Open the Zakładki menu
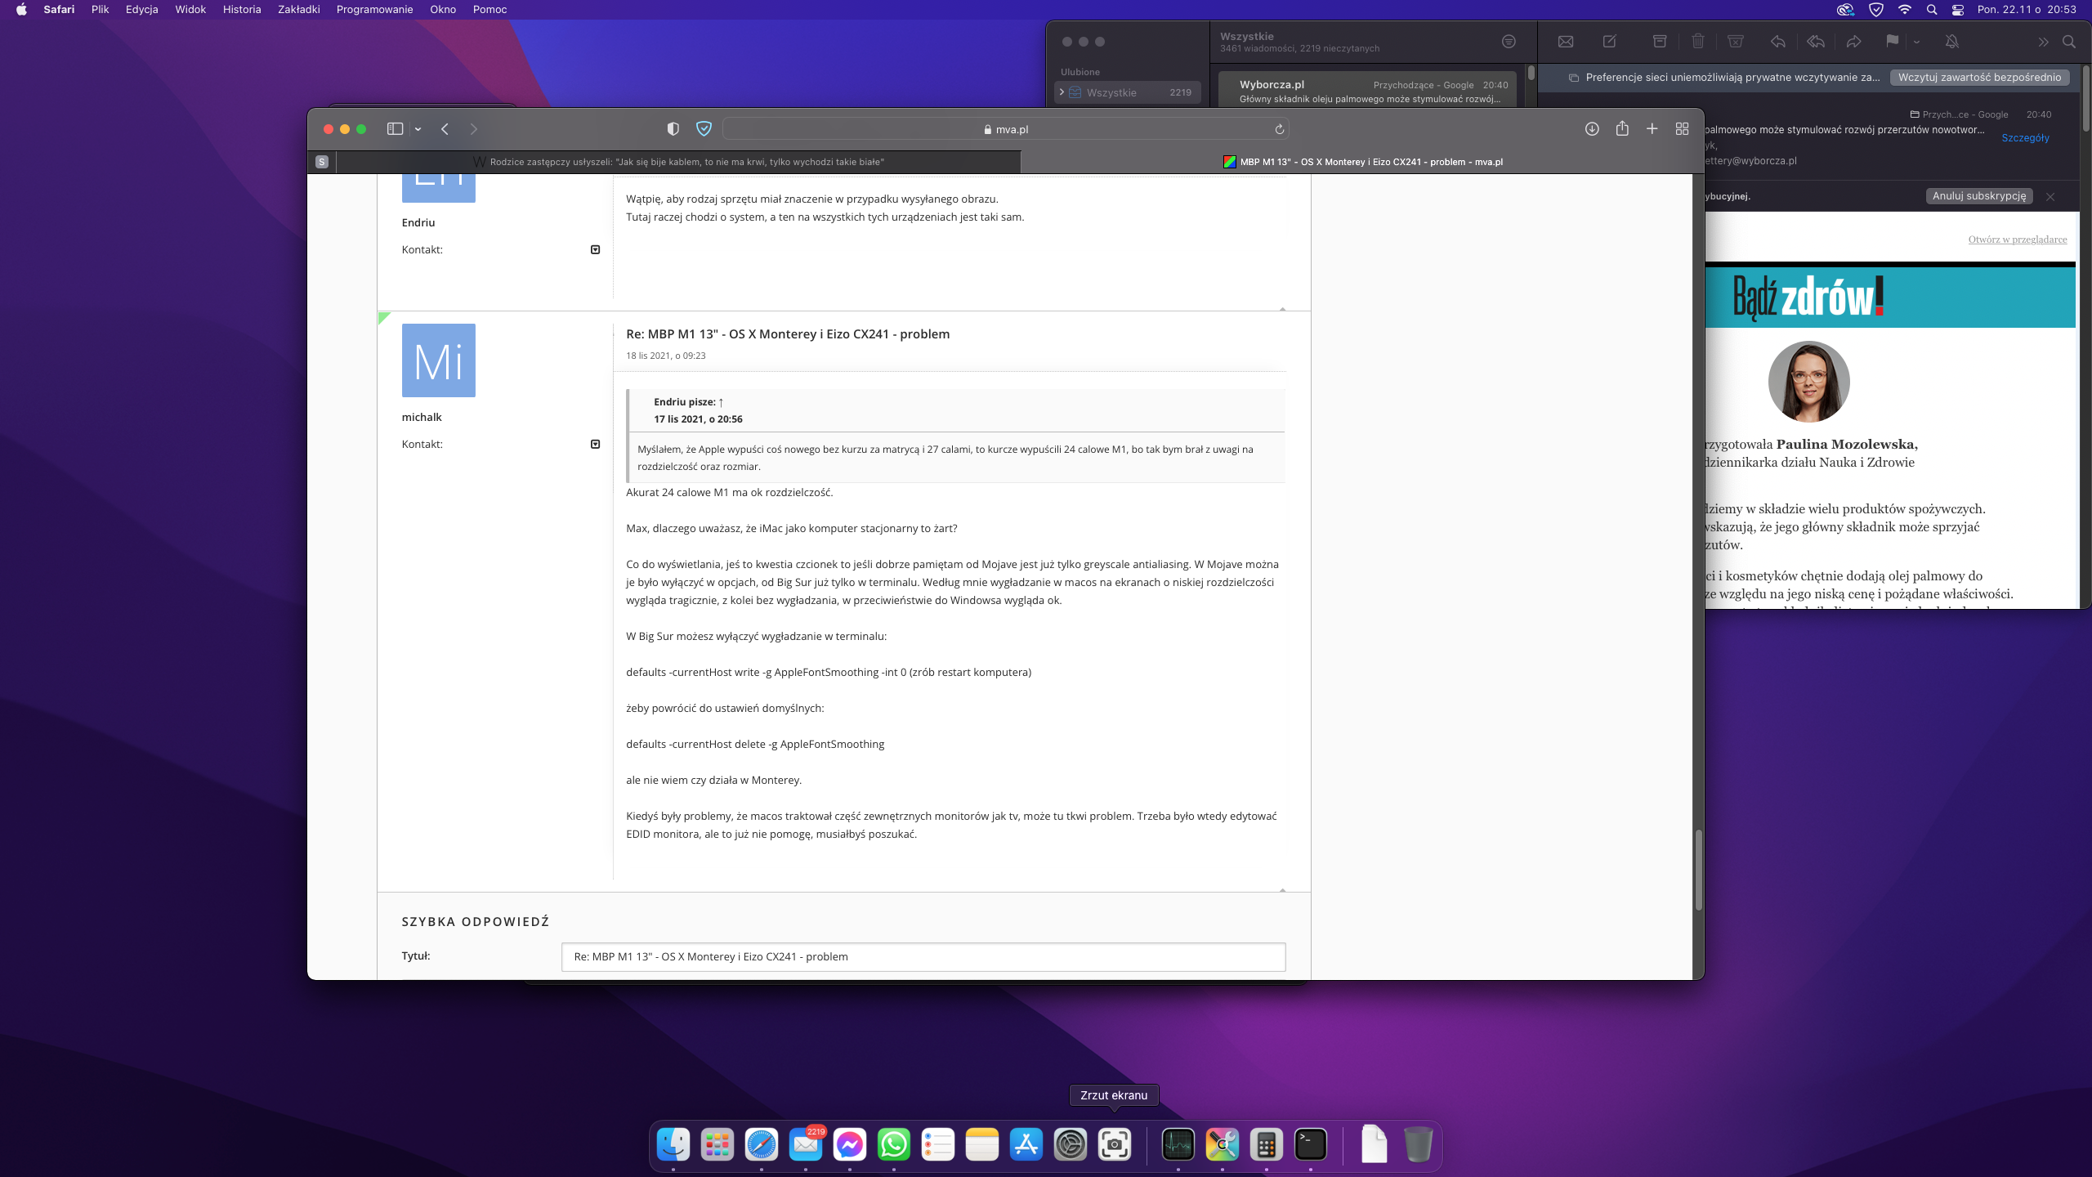2092x1177 pixels. [x=298, y=10]
